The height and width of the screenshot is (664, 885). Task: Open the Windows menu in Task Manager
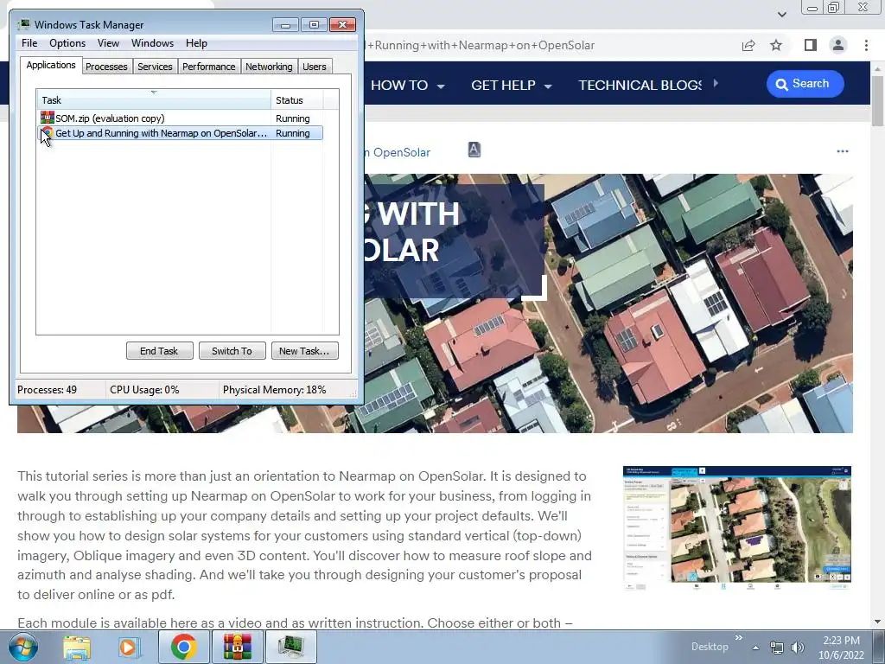click(152, 43)
